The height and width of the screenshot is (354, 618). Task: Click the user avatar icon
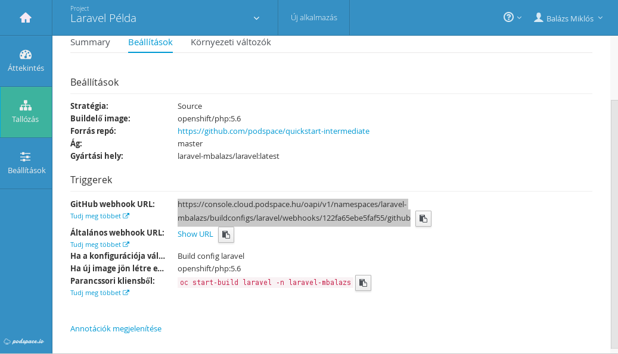click(x=538, y=17)
